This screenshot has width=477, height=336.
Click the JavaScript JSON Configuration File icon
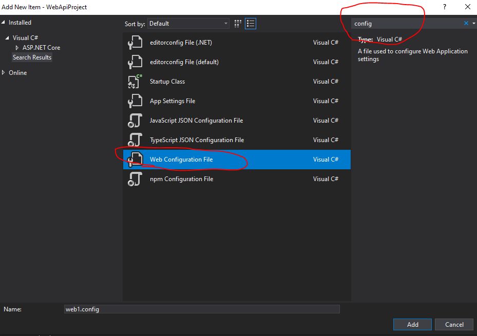tap(135, 121)
